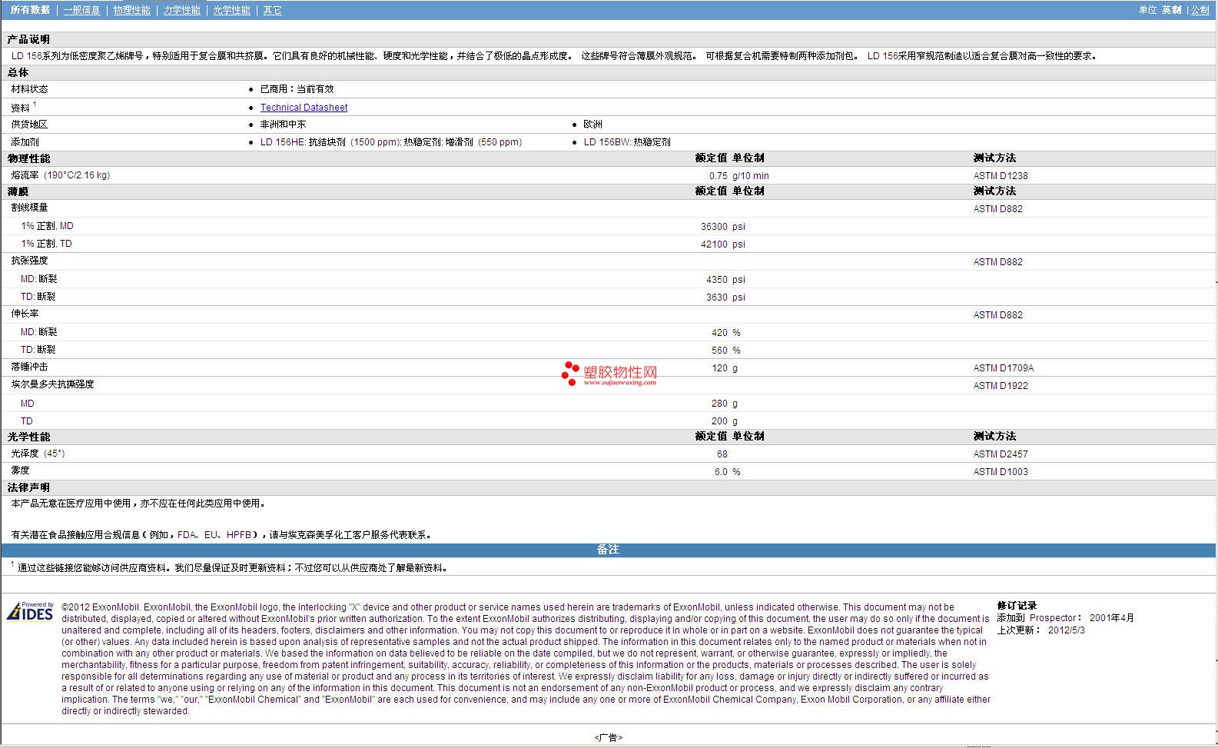This screenshot has height=748, width=1218.
Task: Select the 割线模量 row label
Action: point(29,208)
